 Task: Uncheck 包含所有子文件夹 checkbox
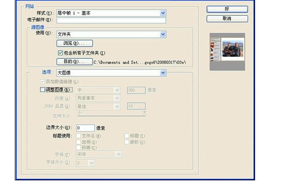coord(61,53)
